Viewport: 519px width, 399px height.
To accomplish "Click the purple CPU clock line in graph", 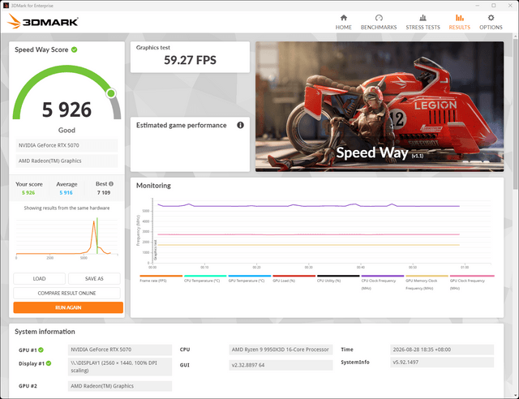I will (x=308, y=206).
